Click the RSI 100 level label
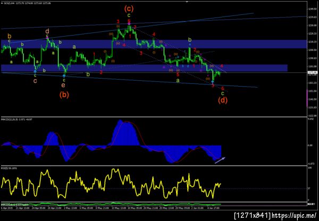Image resolution: width=319 pixels, height=221 pixels. pos(309,168)
